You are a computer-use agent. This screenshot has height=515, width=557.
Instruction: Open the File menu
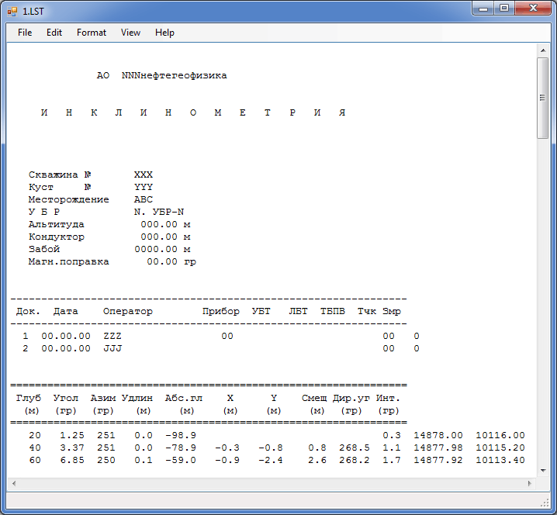tap(25, 33)
